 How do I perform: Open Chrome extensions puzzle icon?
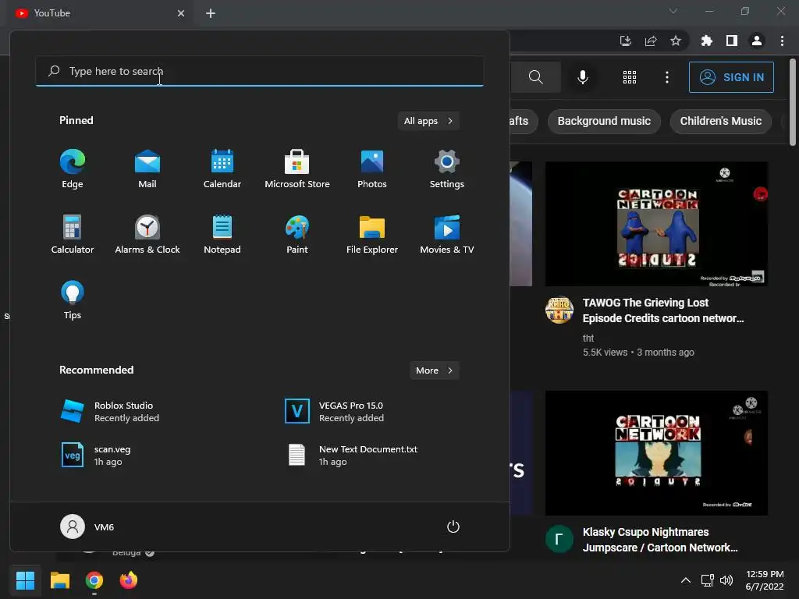tap(707, 41)
